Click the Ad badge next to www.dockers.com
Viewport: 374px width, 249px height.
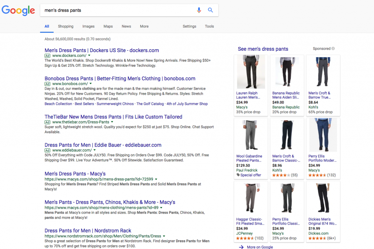tap(47, 55)
